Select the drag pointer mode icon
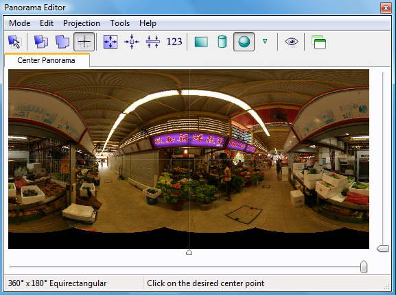The image size is (396, 295). (x=14, y=42)
